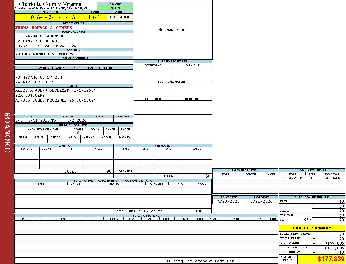Select the Owner ID name field
The height and width of the screenshot is (264, 346).
coord(45,54)
